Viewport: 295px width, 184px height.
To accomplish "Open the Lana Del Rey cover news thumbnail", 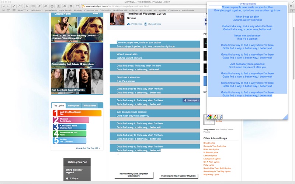I will (x=77, y=29).
